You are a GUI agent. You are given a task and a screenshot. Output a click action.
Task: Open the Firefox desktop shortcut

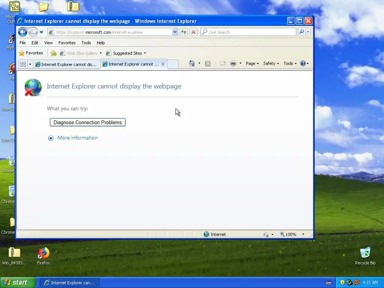pyautogui.click(x=43, y=256)
